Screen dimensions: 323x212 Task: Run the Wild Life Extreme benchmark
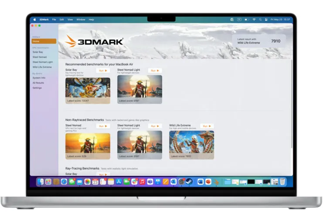coord(207,126)
